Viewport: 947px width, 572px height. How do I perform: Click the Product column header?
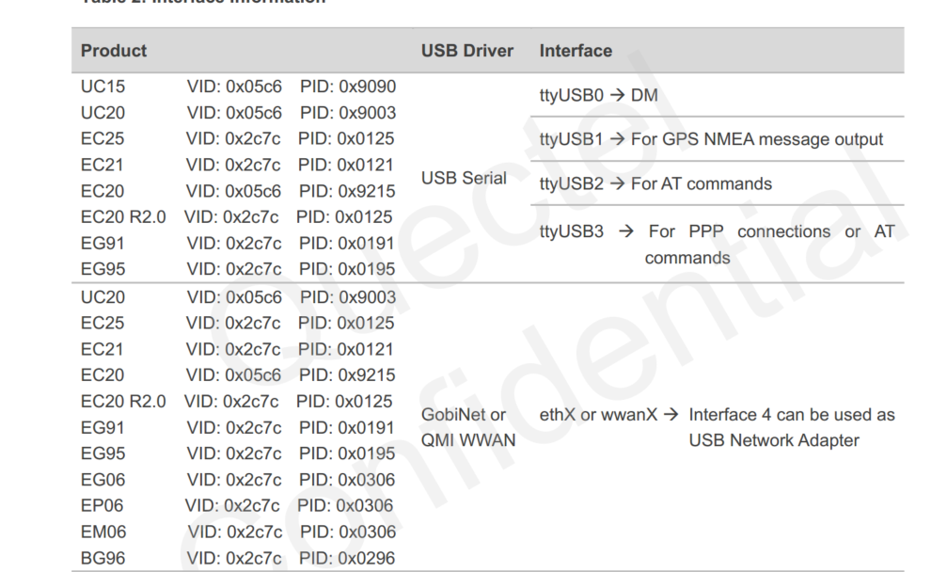pyautogui.click(x=114, y=51)
